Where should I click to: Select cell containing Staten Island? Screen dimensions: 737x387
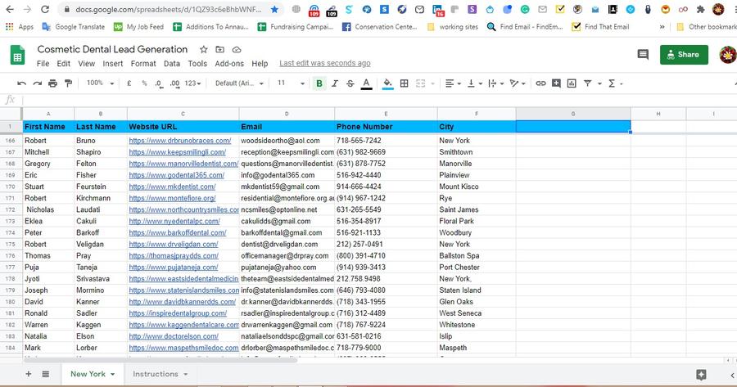pyautogui.click(x=477, y=290)
